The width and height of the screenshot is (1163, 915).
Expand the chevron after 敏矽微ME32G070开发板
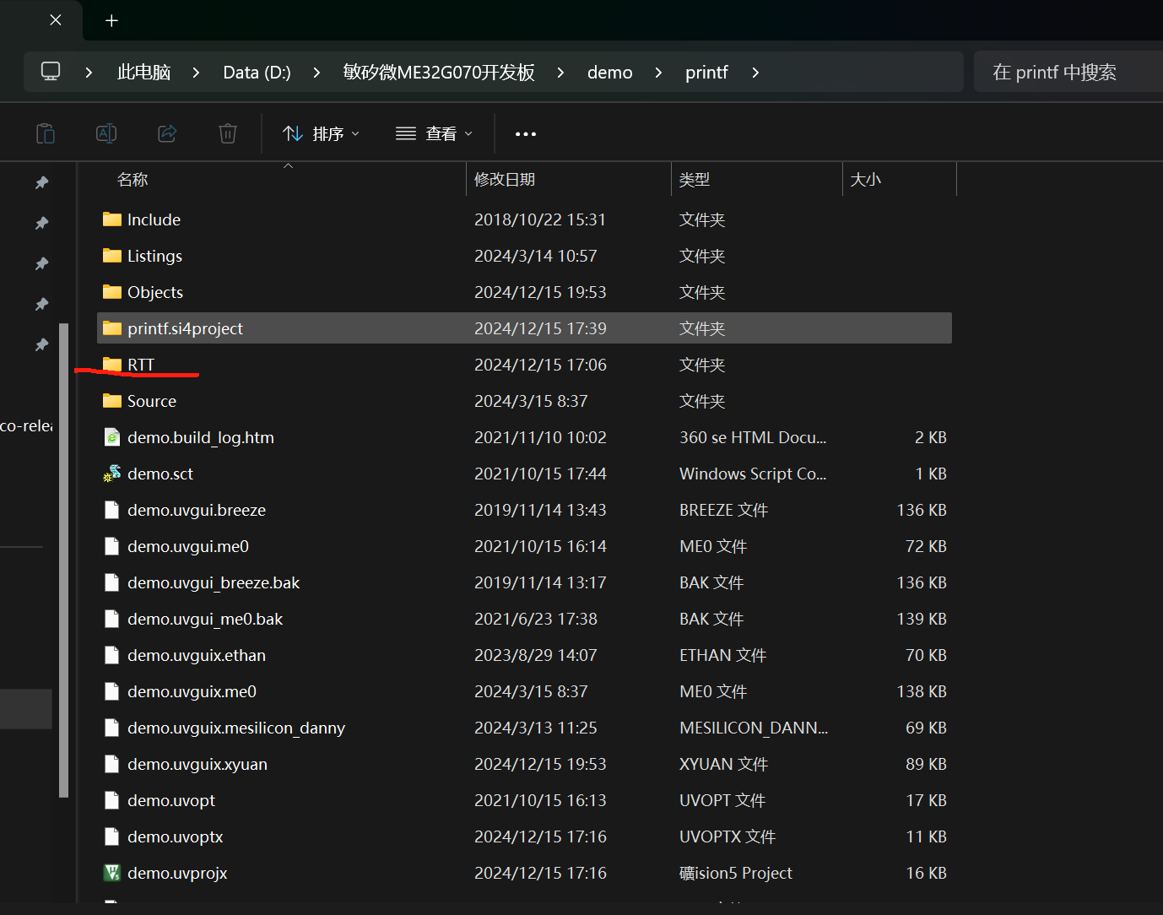point(560,73)
